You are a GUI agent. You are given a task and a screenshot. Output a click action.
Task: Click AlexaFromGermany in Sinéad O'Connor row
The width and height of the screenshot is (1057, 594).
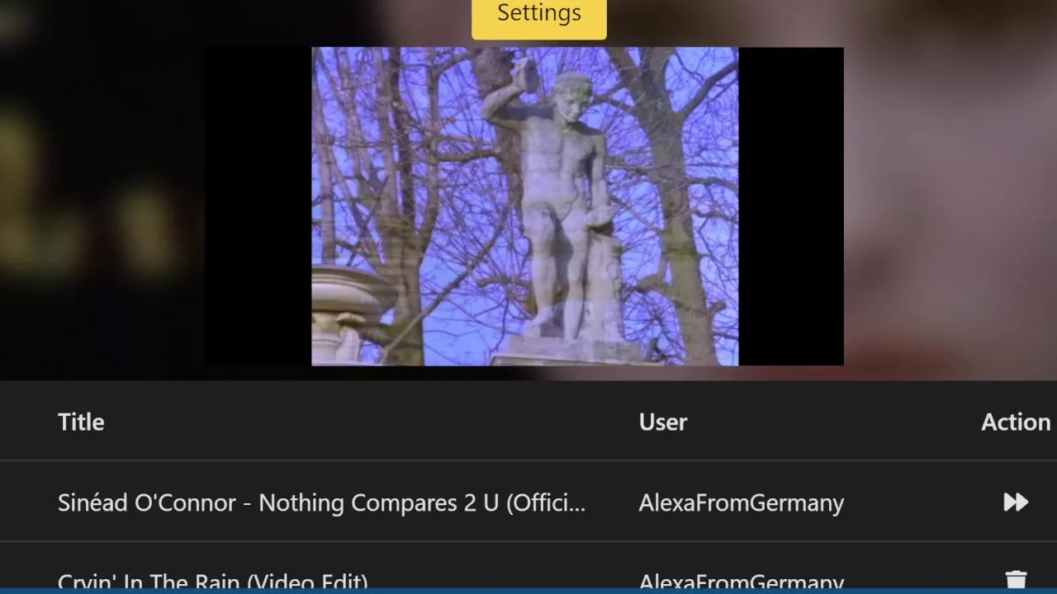tap(741, 502)
